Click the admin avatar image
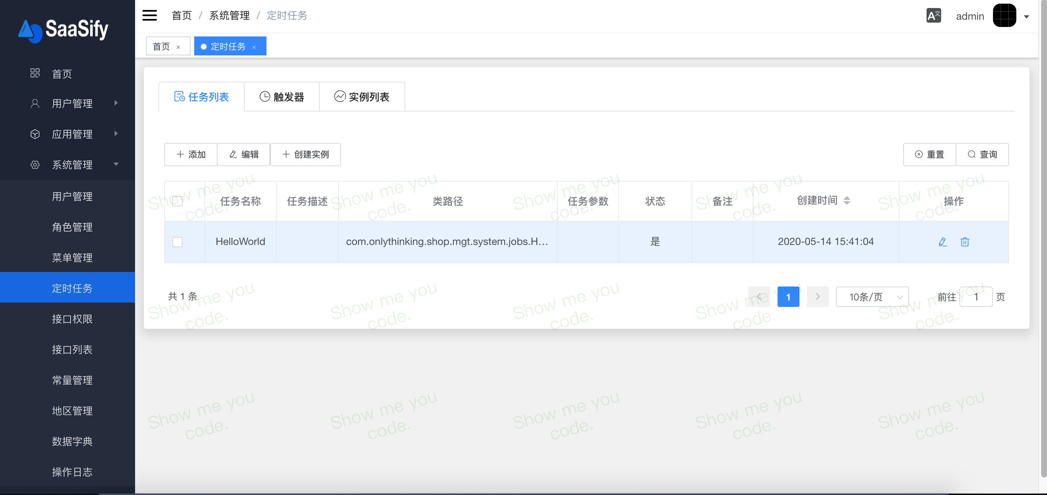Screen dimensions: 1047x495 1004,16
